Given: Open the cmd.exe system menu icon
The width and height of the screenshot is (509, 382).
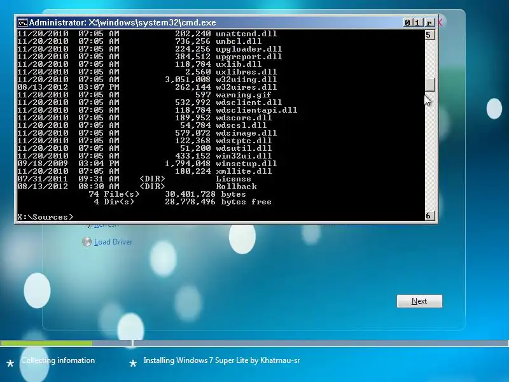Looking at the screenshot, I should 22,23.
